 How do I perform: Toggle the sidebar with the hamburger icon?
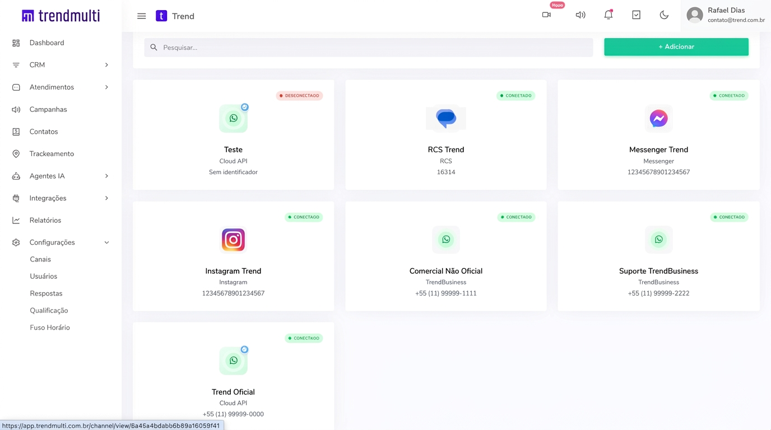[x=141, y=16]
